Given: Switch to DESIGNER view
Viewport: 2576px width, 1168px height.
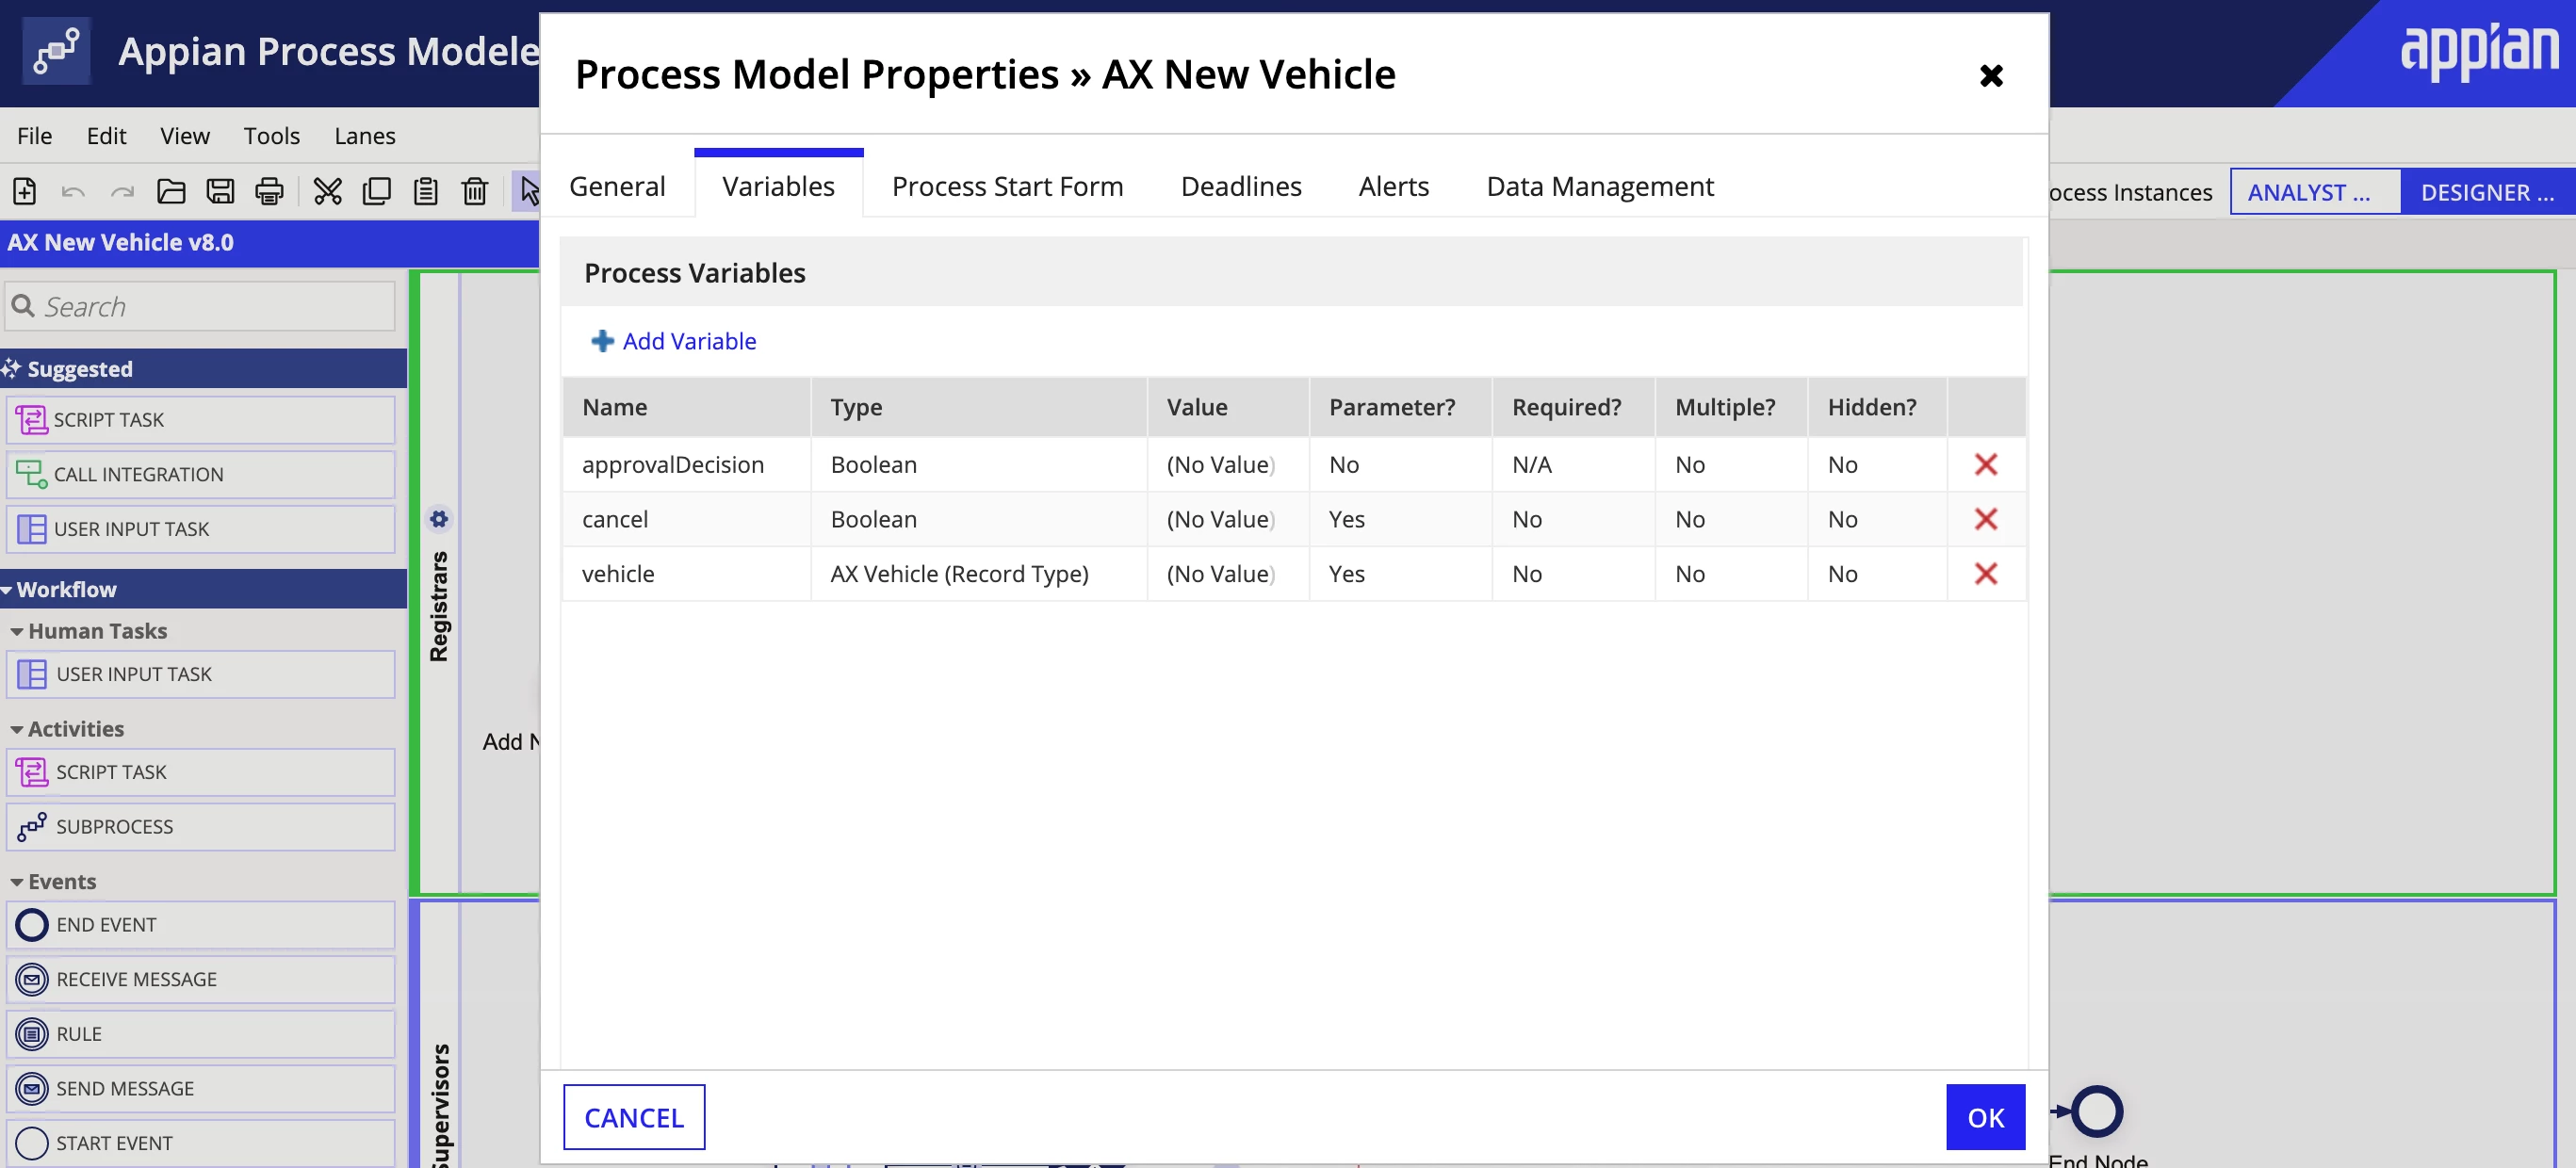Looking at the screenshot, I should 2487,191.
